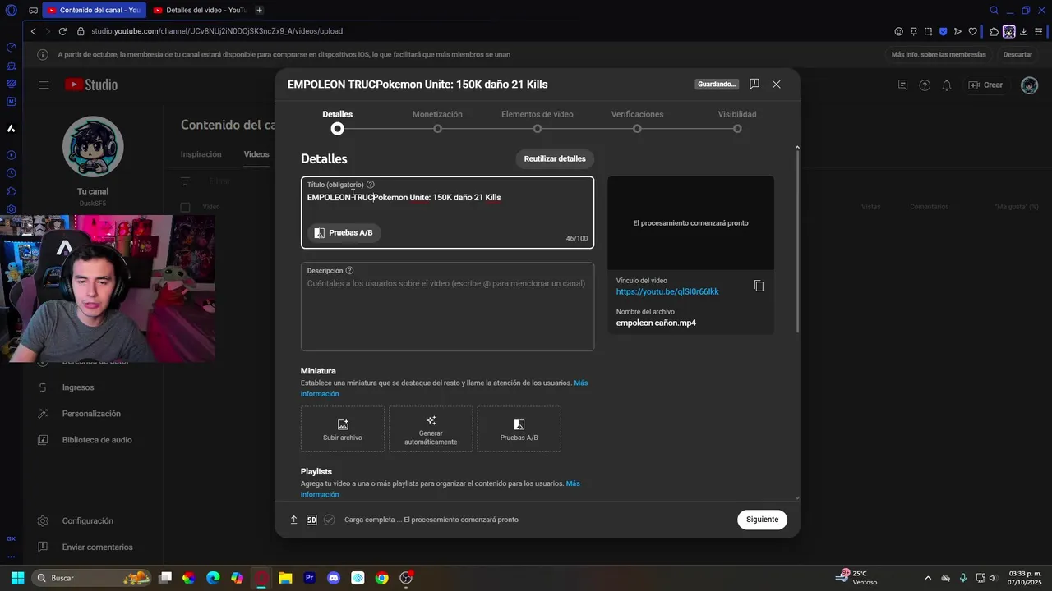
Task: Click the SD processing status icon
Action: click(x=311, y=520)
